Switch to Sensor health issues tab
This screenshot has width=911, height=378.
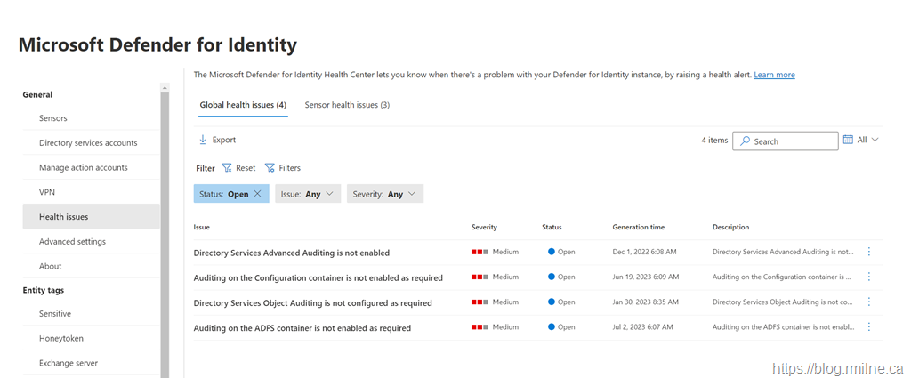click(347, 105)
